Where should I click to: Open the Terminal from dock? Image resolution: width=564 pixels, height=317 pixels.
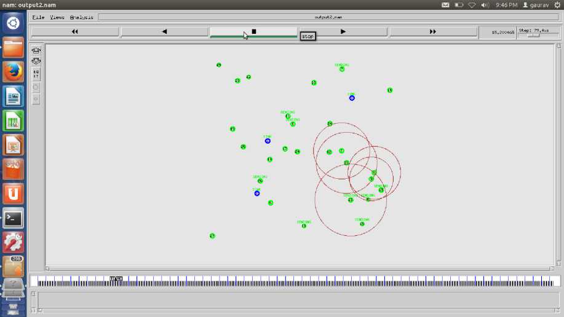14,218
